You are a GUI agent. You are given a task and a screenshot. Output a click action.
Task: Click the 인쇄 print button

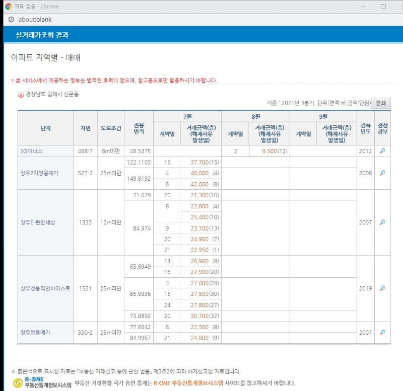pos(381,103)
